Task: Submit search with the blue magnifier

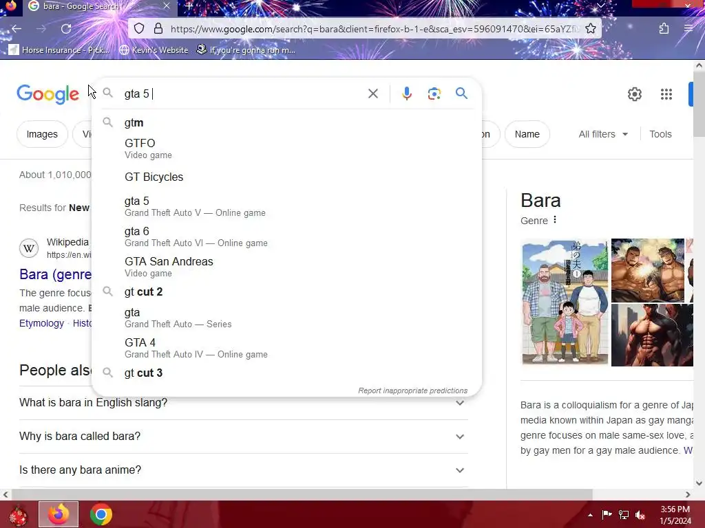Action: pyautogui.click(x=461, y=93)
